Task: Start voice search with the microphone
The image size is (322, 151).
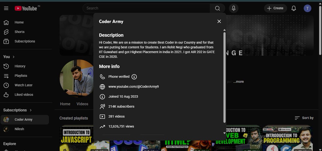Action: 233,8
